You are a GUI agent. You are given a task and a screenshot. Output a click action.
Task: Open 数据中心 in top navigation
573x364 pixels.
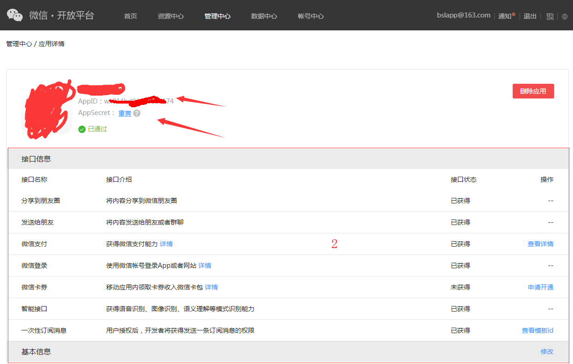(x=264, y=16)
